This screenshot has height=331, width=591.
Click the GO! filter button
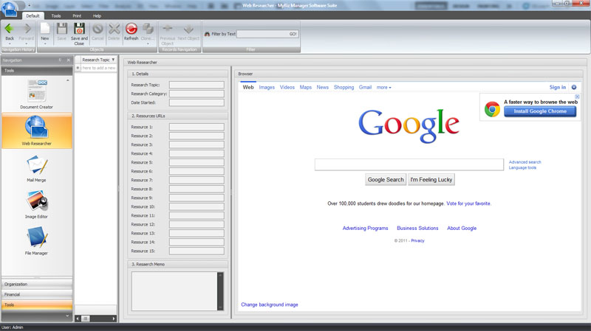click(293, 34)
